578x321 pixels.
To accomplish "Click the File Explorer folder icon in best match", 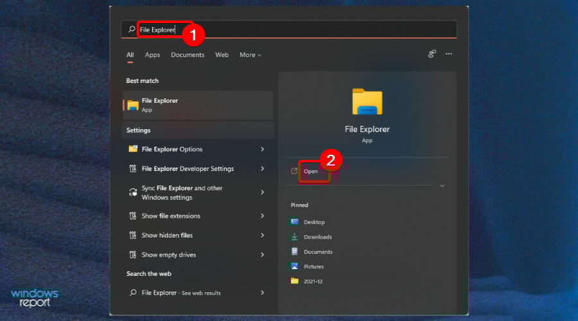I will click(x=133, y=105).
